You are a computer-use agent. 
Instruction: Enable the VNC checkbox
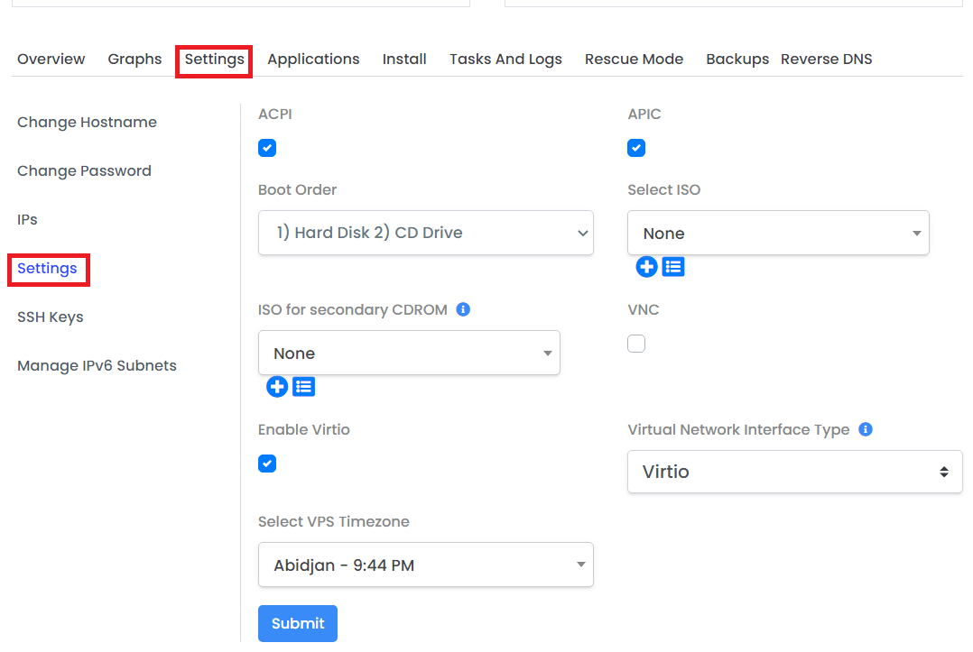tap(636, 344)
